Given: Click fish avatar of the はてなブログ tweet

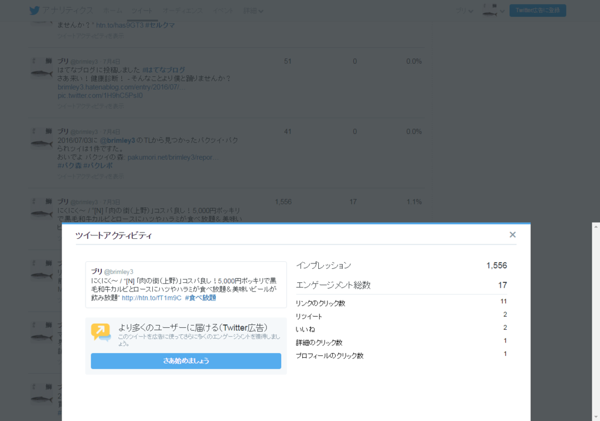Looking at the screenshot, I should point(42,68).
